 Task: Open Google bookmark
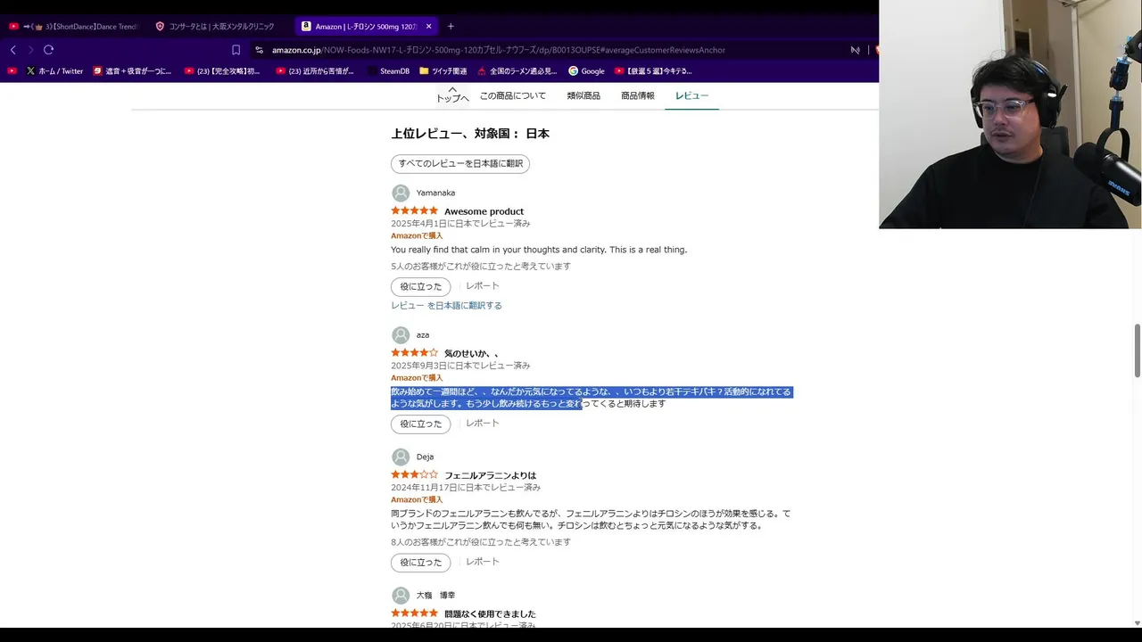click(586, 71)
